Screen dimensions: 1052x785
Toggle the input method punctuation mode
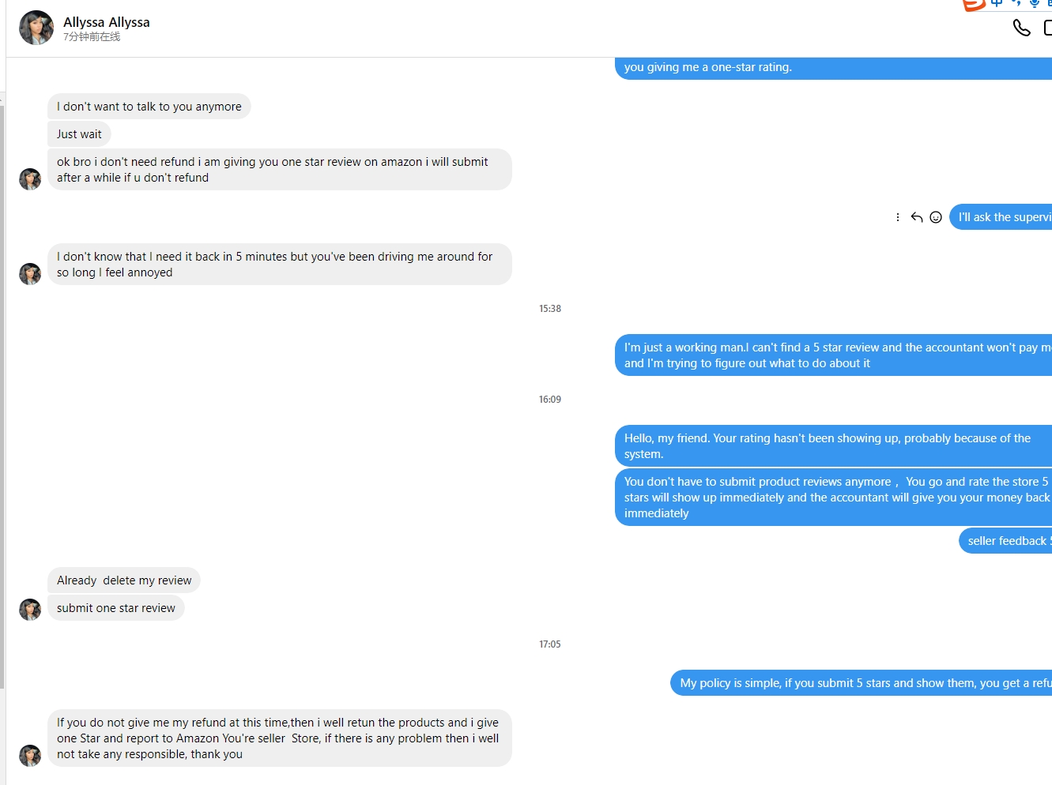pos(1016,3)
